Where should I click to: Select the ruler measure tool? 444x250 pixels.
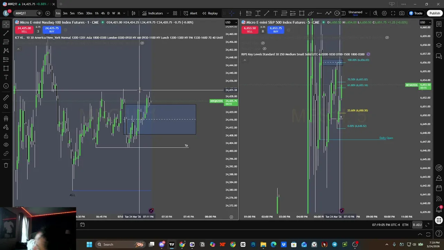6,98
